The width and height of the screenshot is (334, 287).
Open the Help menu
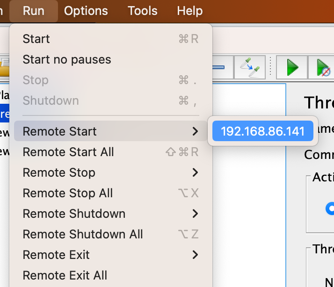(190, 11)
